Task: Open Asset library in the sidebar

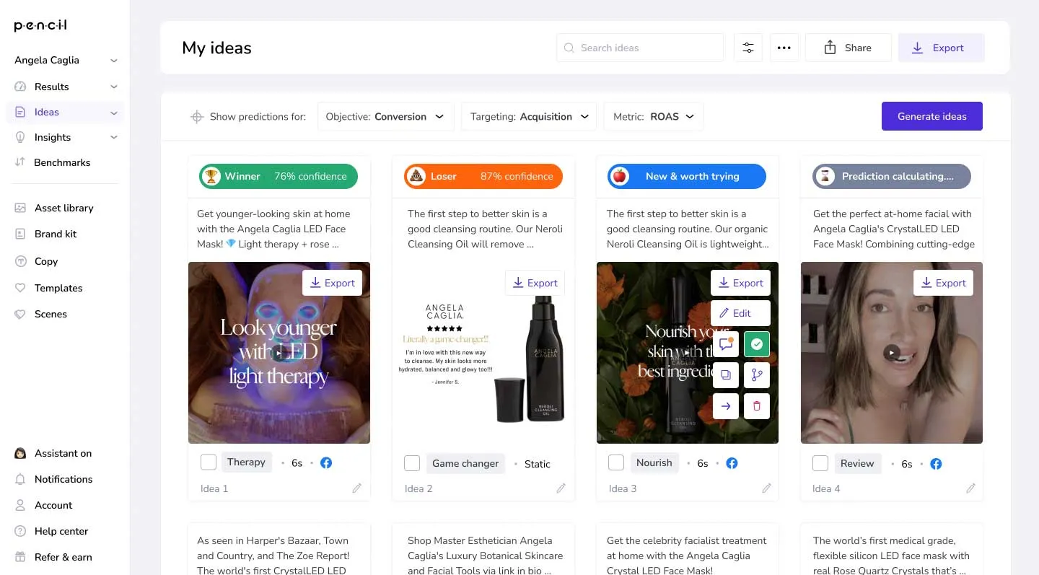Action: pyautogui.click(x=63, y=208)
